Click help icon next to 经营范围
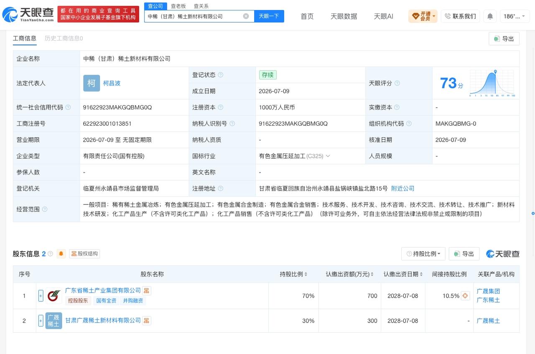Viewport: 535px width, 354px height. click(45, 209)
